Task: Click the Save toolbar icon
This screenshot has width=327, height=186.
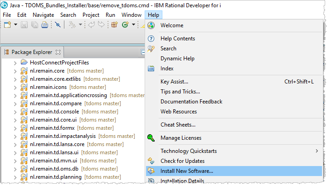Action: pos(24,24)
